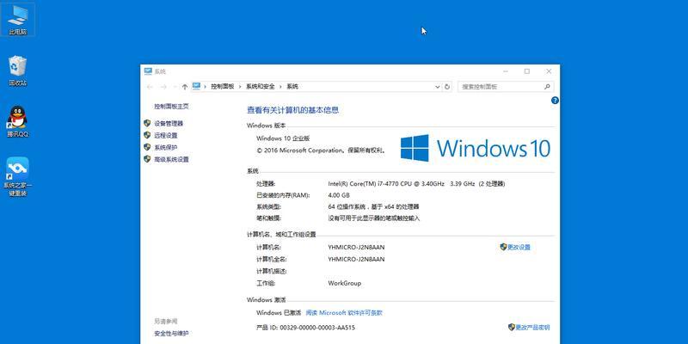Open 高级系统设置 from the sidebar
The width and height of the screenshot is (688, 344).
coord(171,159)
